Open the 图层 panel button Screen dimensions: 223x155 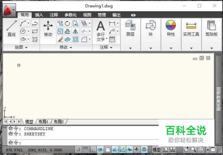(130, 28)
